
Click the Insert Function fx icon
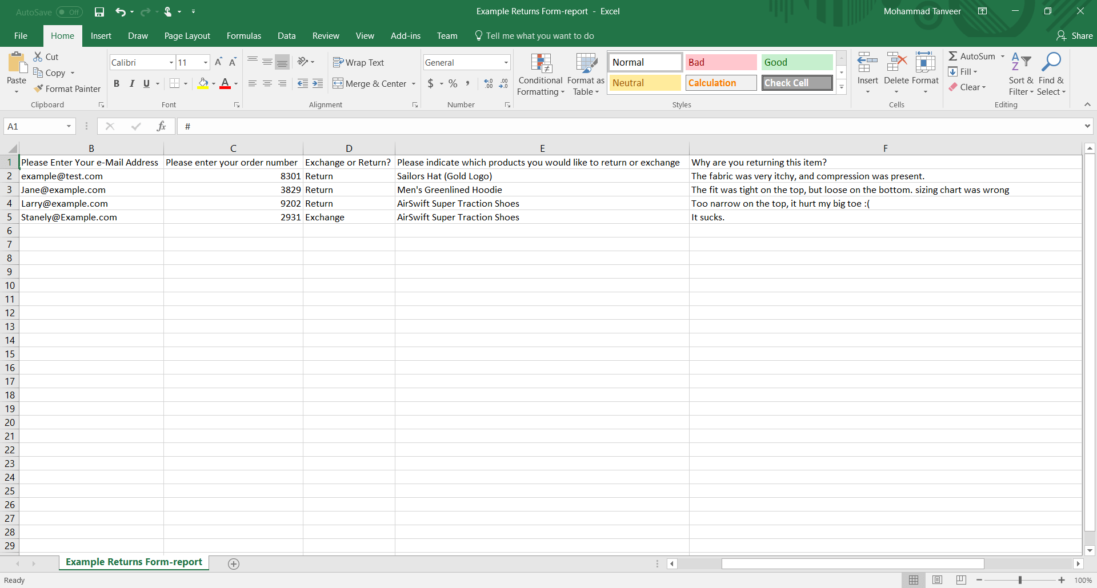pyautogui.click(x=161, y=126)
